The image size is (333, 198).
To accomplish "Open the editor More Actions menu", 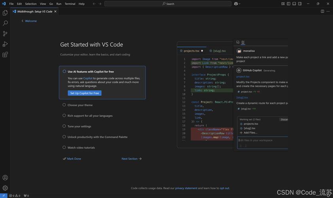I will 328,11.
